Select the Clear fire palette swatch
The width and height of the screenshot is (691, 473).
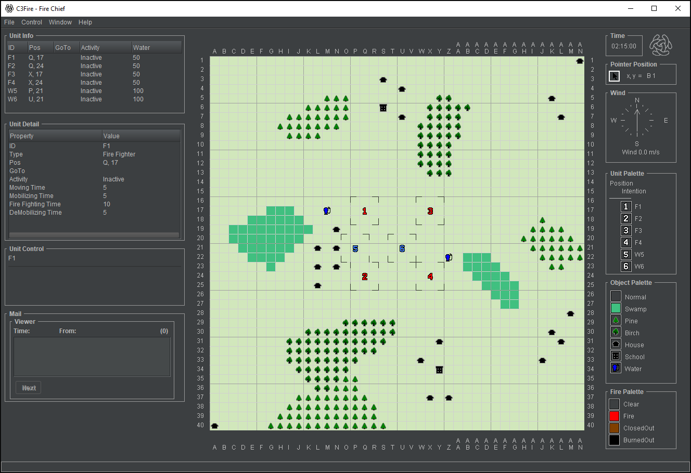tap(615, 404)
